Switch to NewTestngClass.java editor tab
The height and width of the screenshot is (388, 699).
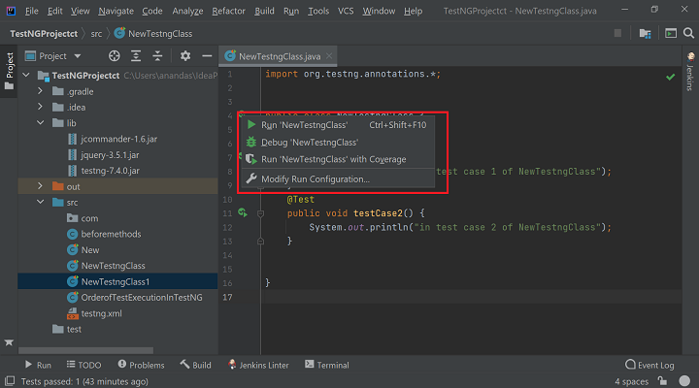[x=279, y=56]
